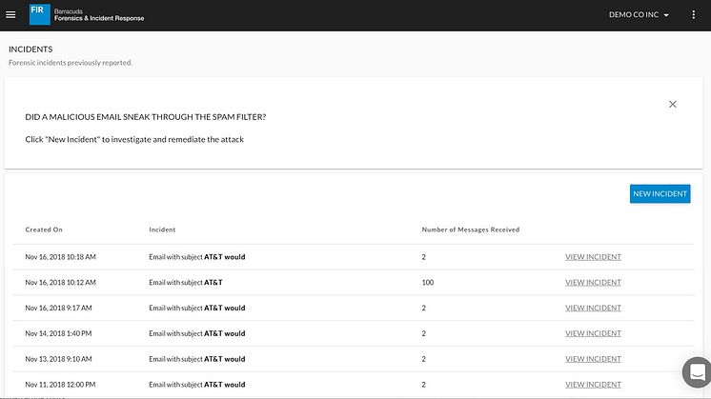The width and height of the screenshot is (711, 399).
Task: View incident from Nov 16, 2018 9:17 AM
Action: pos(593,308)
